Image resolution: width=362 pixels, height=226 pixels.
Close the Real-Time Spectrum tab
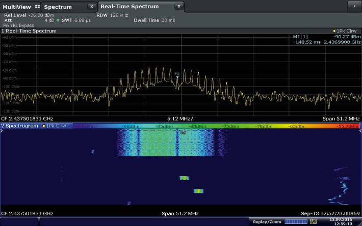point(178,7)
